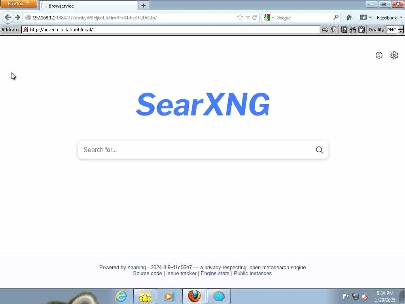
Task: Open a new tab with plus button
Action: pos(144,6)
